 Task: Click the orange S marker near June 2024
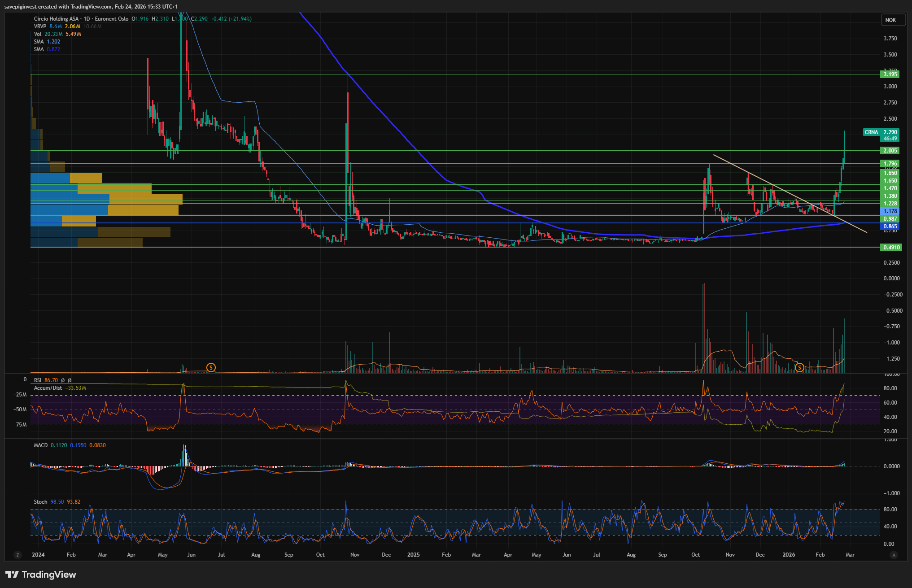click(x=211, y=368)
